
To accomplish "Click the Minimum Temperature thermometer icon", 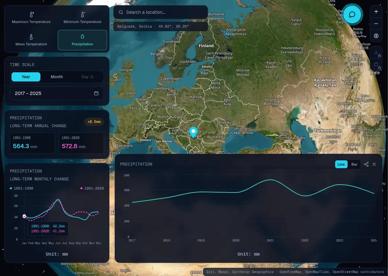I will tap(83, 14).
